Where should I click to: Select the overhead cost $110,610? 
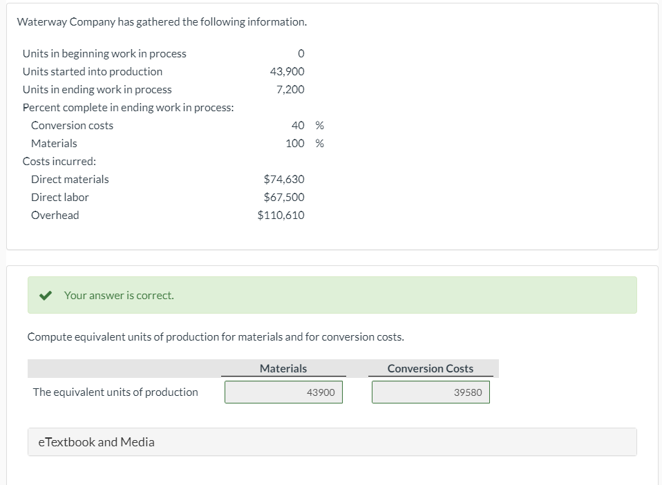pyautogui.click(x=281, y=216)
